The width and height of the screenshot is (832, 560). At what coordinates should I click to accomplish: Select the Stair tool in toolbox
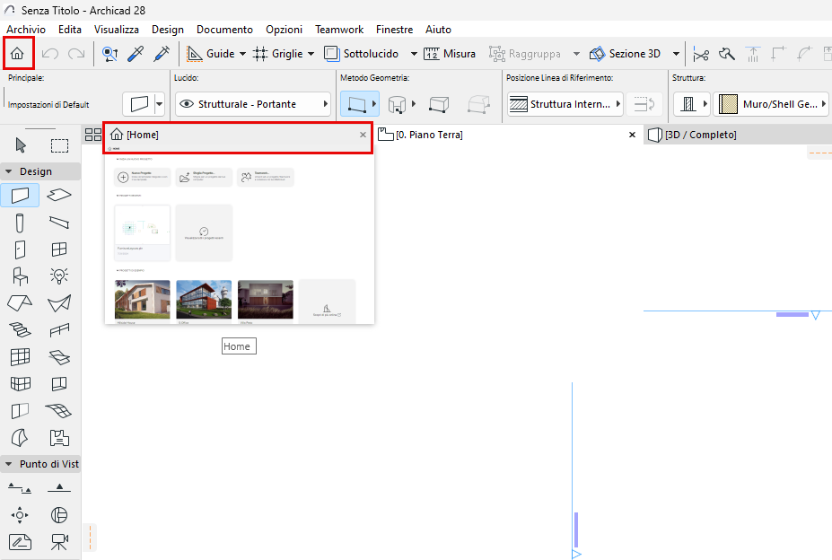click(x=20, y=330)
